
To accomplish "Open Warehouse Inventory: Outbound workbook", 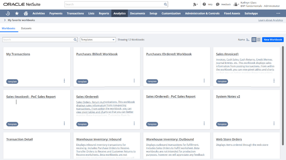I will (x=170, y=139).
